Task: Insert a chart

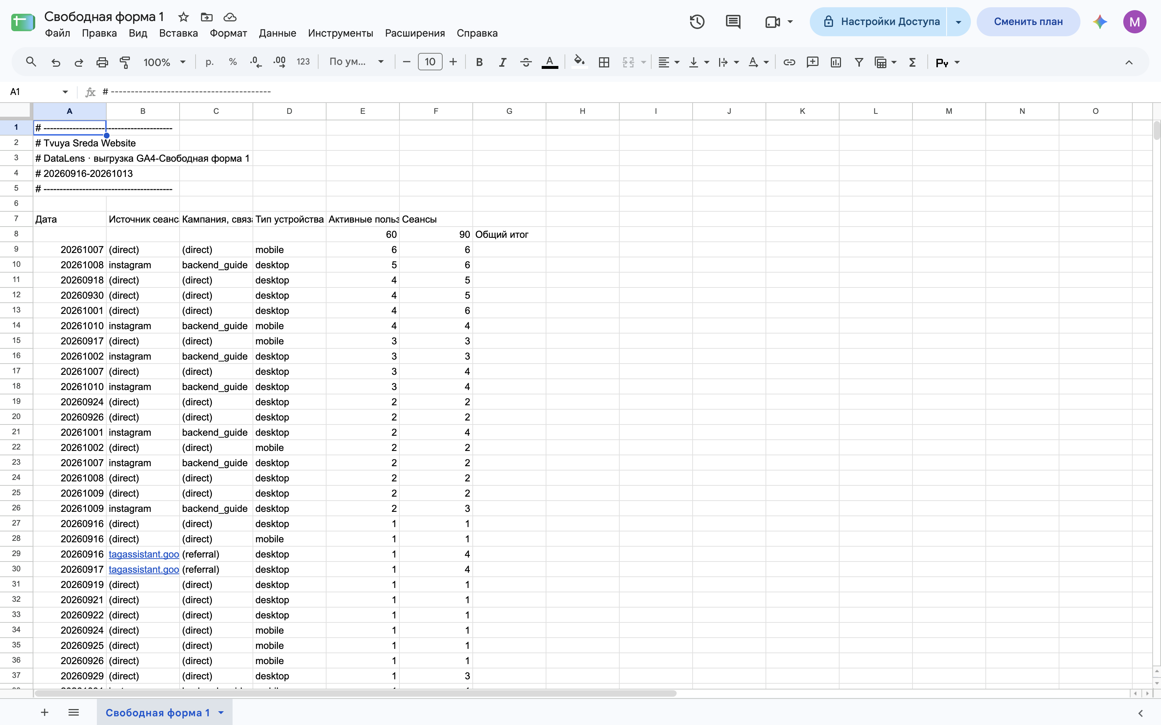Action: [x=836, y=62]
